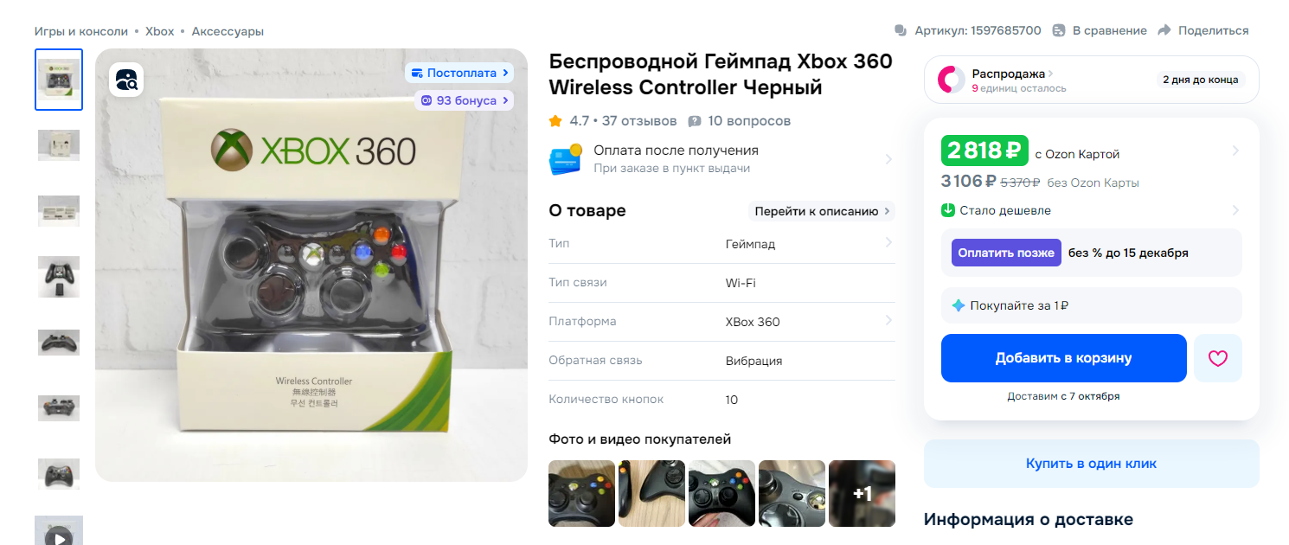The height and width of the screenshot is (545, 1289).
Task: Jump to description via 'Перейти к описанию'
Action: tap(822, 211)
